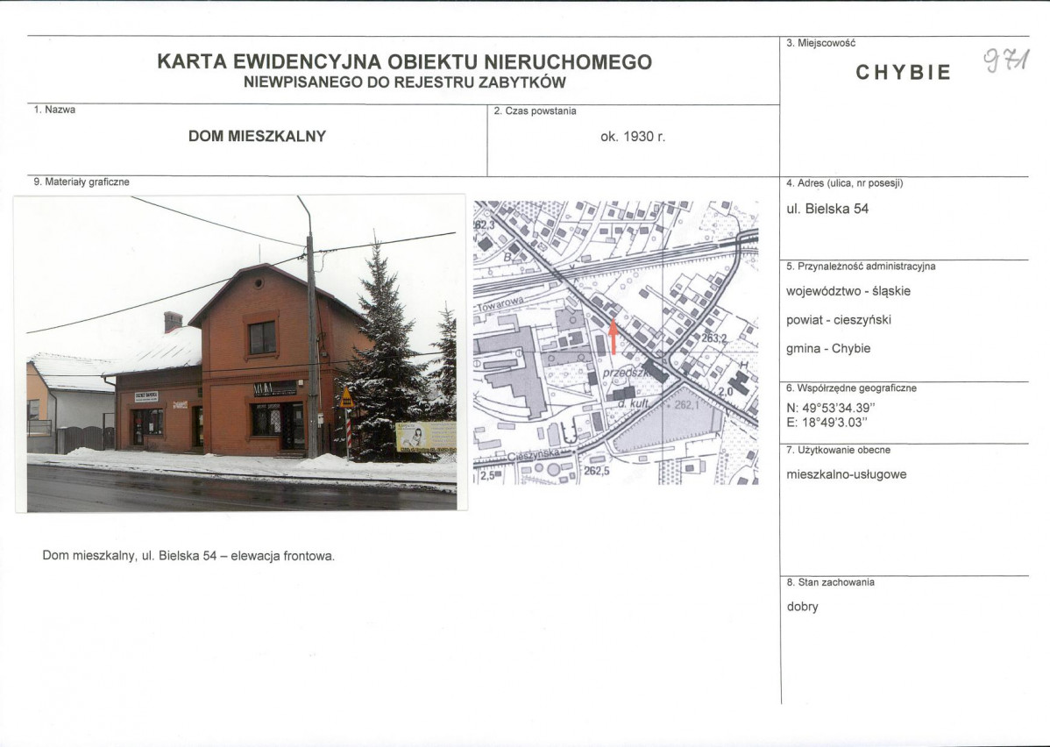This screenshot has width=1050, height=747.
Task: Click the value 'mieszkalno-usługowe'
Action: [847, 474]
